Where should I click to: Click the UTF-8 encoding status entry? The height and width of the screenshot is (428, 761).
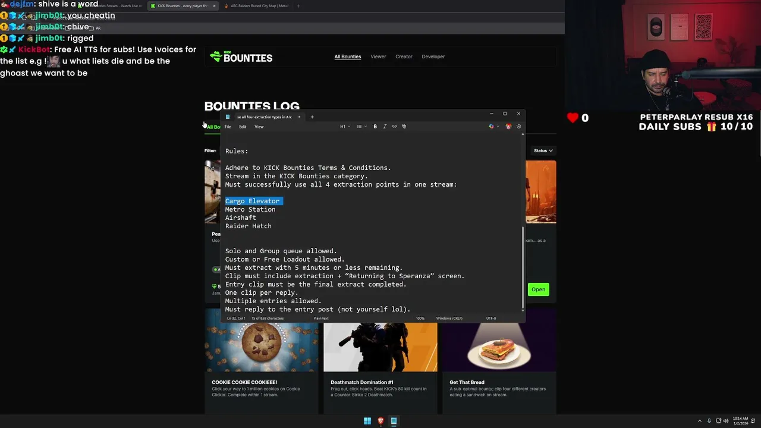click(x=491, y=319)
